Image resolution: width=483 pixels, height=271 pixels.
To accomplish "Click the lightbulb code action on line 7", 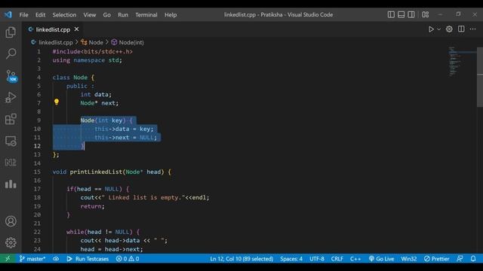I will (x=57, y=102).
